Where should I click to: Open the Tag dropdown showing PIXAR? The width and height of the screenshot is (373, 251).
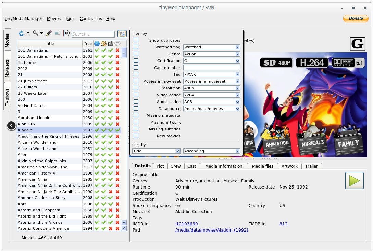(x=211, y=74)
